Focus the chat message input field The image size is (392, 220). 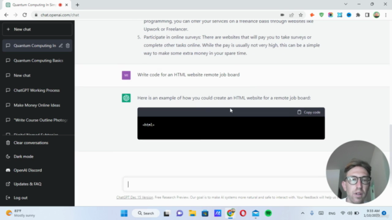coord(225,185)
